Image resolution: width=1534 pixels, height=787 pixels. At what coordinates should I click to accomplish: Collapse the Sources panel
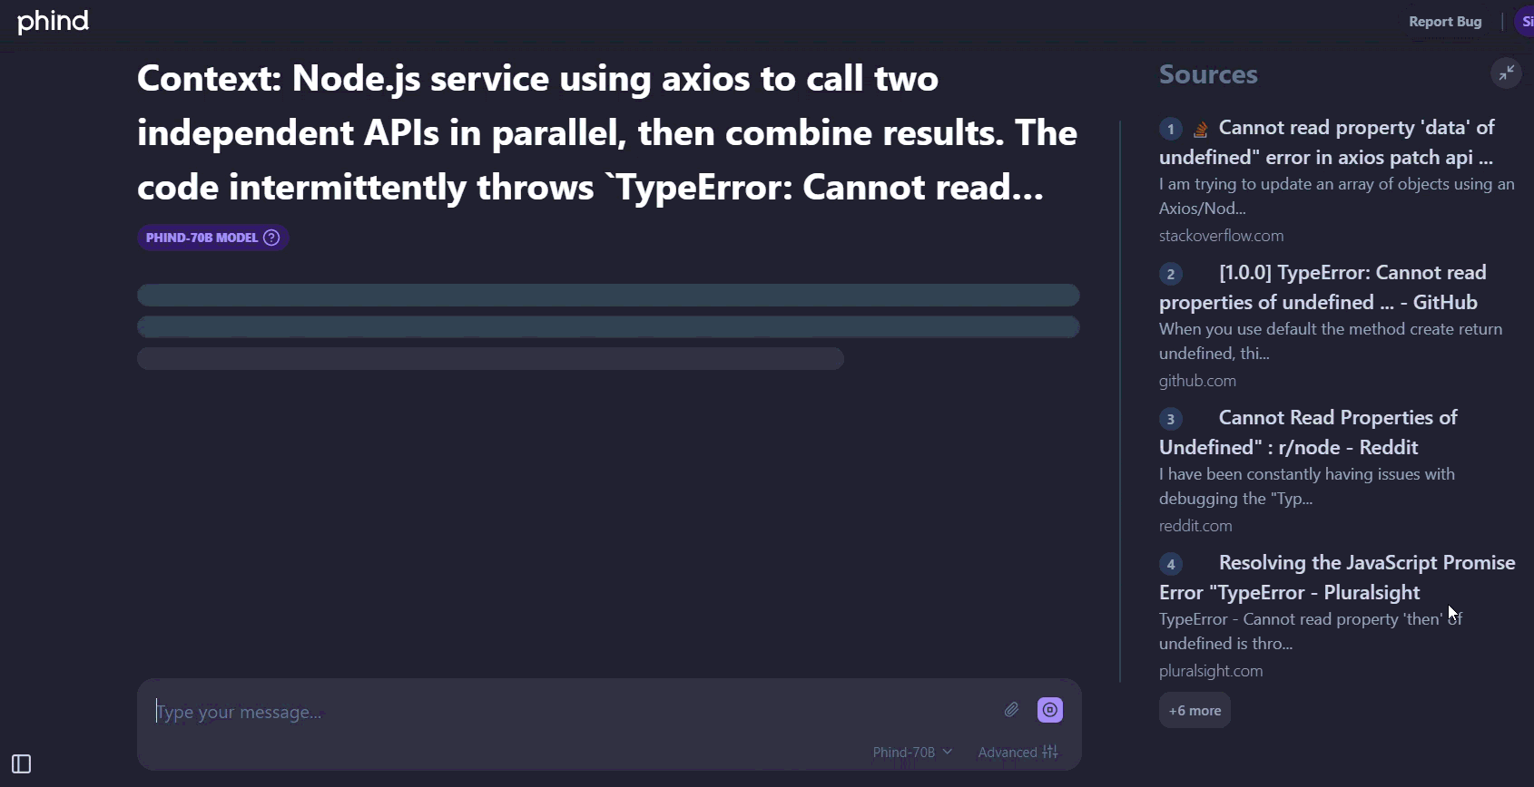pos(1506,73)
